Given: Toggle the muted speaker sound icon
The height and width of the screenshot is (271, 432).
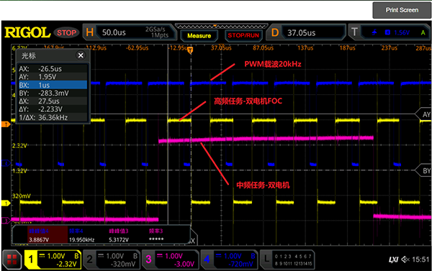Looking at the screenshot, I should coord(405,259).
